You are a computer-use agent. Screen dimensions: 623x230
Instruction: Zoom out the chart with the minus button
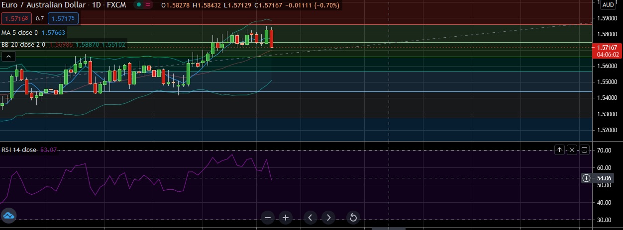pos(268,218)
